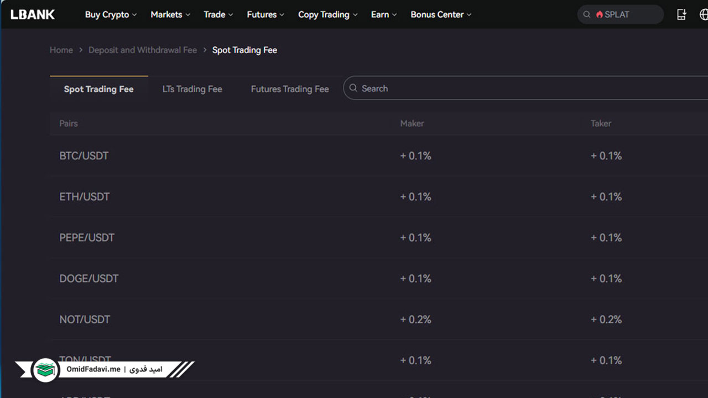
Task: Select the BTC/USDT pair row
Action: [379, 156]
